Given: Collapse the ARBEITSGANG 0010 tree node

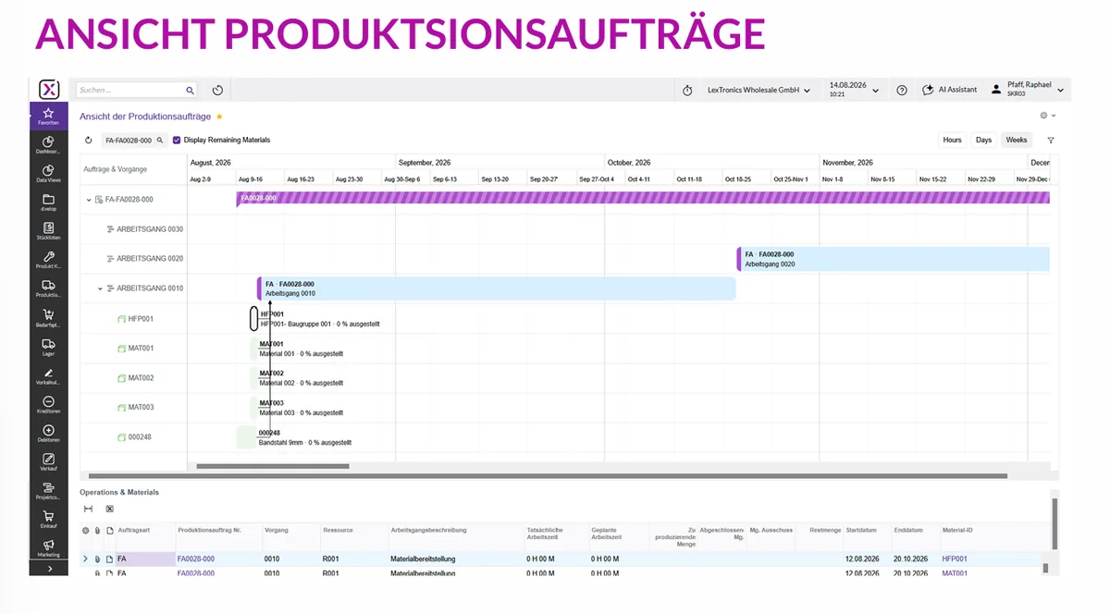Looking at the screenshot, I should [x=100, y=289].
